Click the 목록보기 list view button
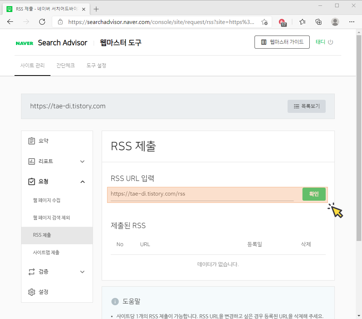 point(306,106)
